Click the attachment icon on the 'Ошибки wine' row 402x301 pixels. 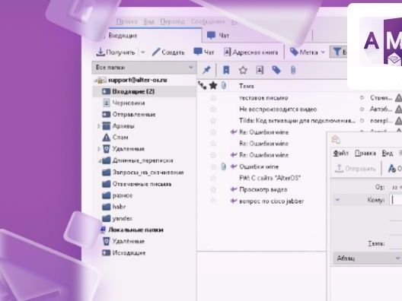pos(224,166)
